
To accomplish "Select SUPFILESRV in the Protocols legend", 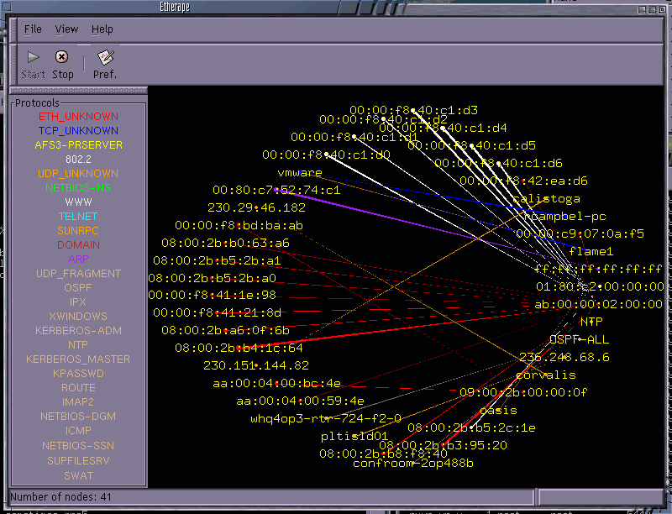I will point(78,461).
